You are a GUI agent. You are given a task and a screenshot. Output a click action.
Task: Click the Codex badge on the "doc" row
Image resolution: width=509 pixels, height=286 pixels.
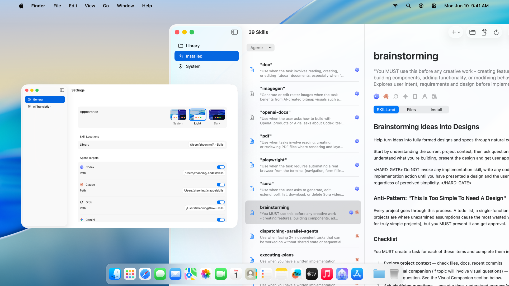click(357, 70)
